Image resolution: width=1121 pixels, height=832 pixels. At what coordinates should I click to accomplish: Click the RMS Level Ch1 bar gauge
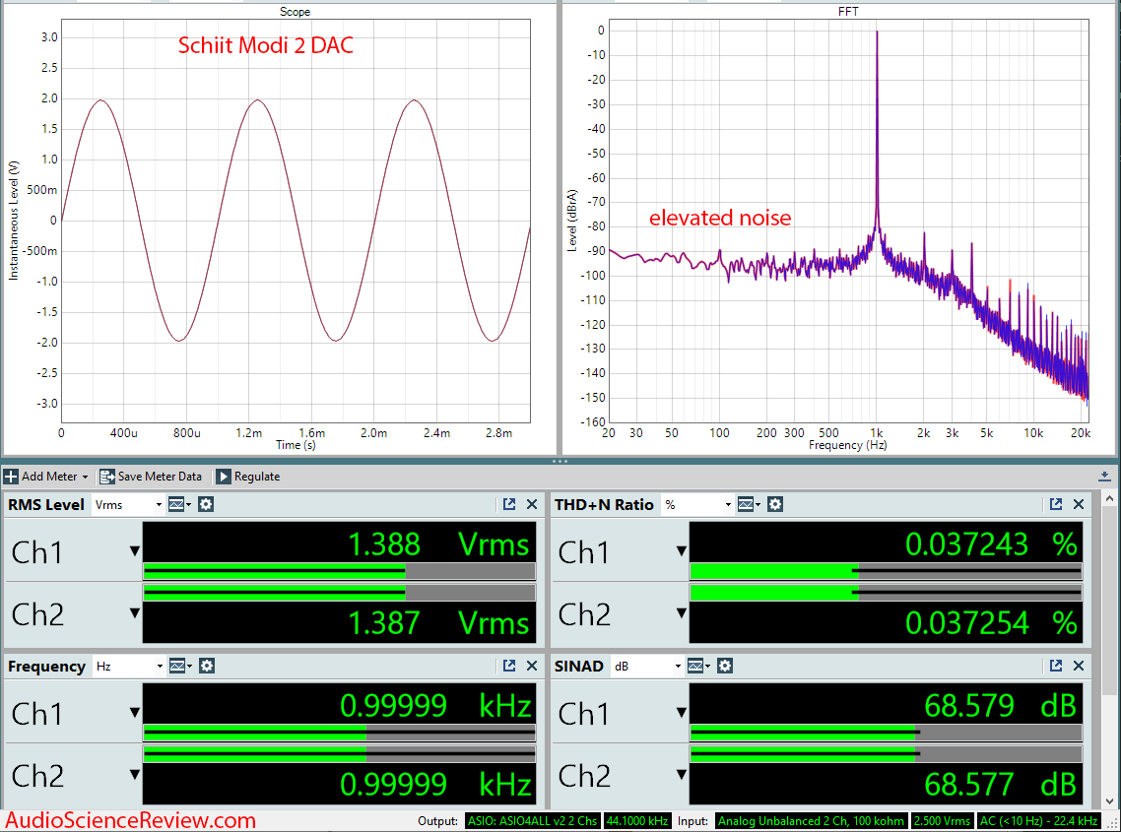pyautogui.click(x=340, y=571)
